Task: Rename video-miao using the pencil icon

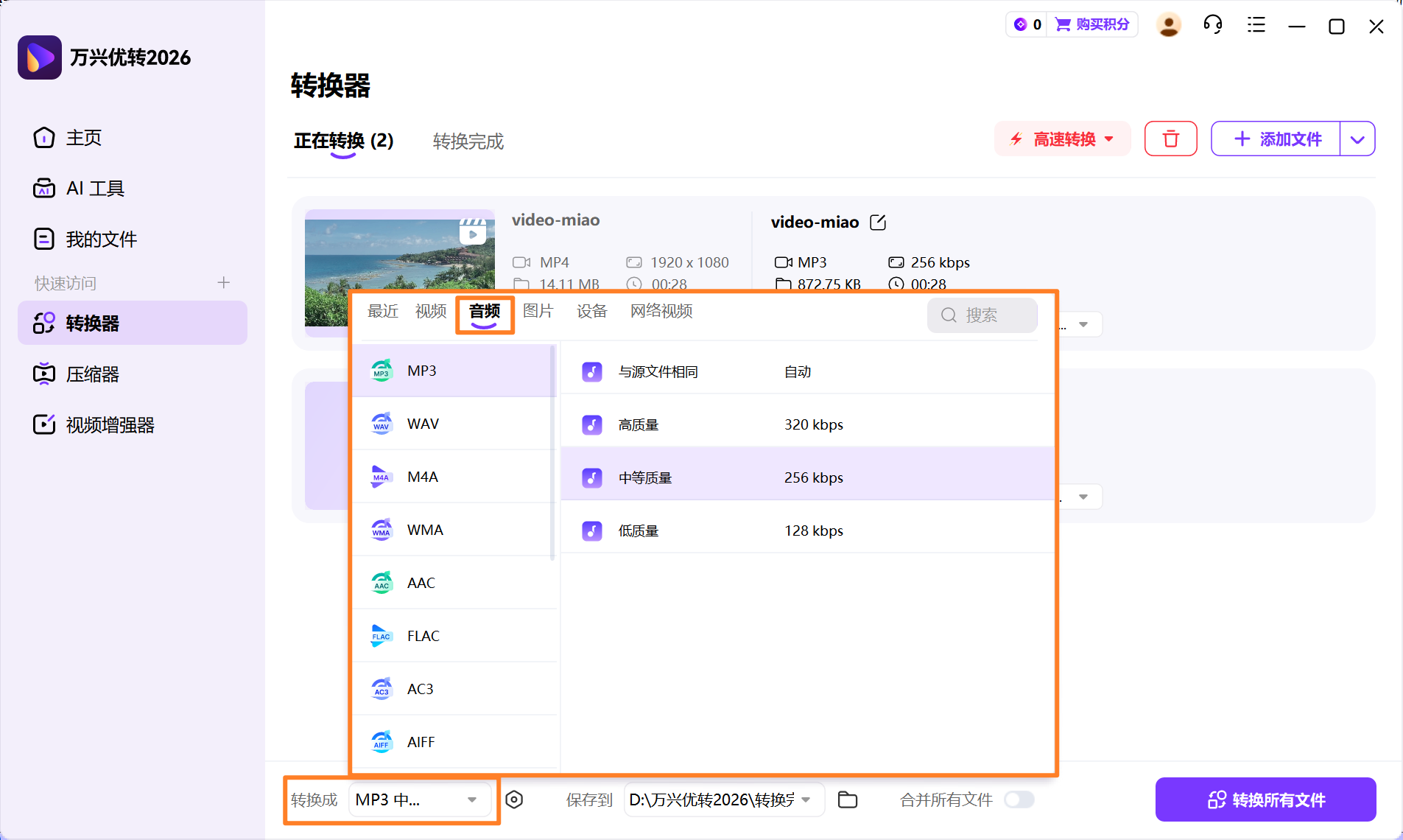Action: coord(878,222)
